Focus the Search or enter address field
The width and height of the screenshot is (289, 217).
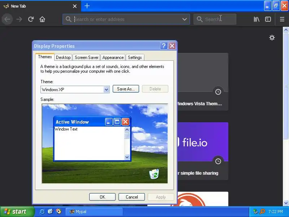click(x=126, y=19)
